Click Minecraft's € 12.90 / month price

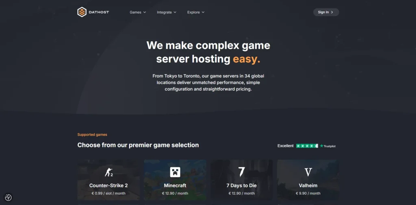175,193
